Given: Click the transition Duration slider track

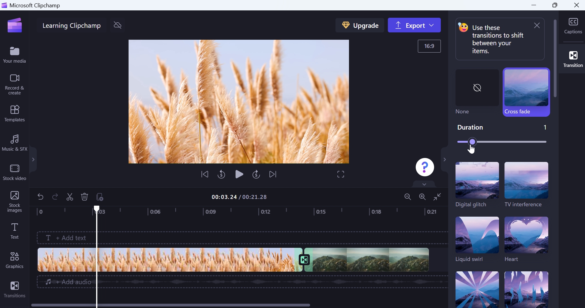Looking at the screenshot, I should point(502,142).
